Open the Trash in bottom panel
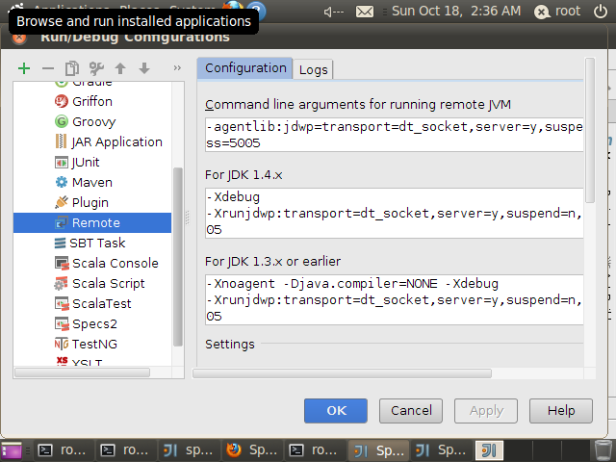Screen dimensions: 616x462 click(x=602, y=450)
